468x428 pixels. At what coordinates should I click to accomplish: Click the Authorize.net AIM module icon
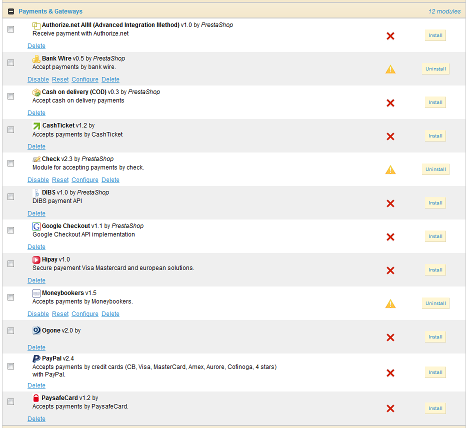[36, 25]
